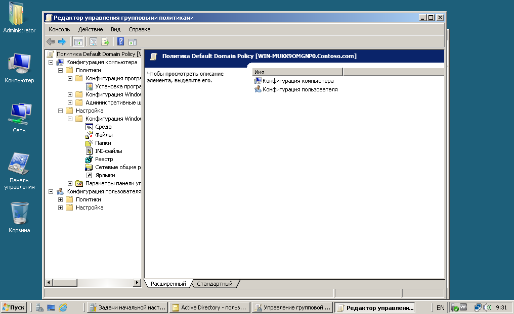Click the Редактор управления taskbar button
This screenshot has height=314, width=514.
(x=375, y=307)
